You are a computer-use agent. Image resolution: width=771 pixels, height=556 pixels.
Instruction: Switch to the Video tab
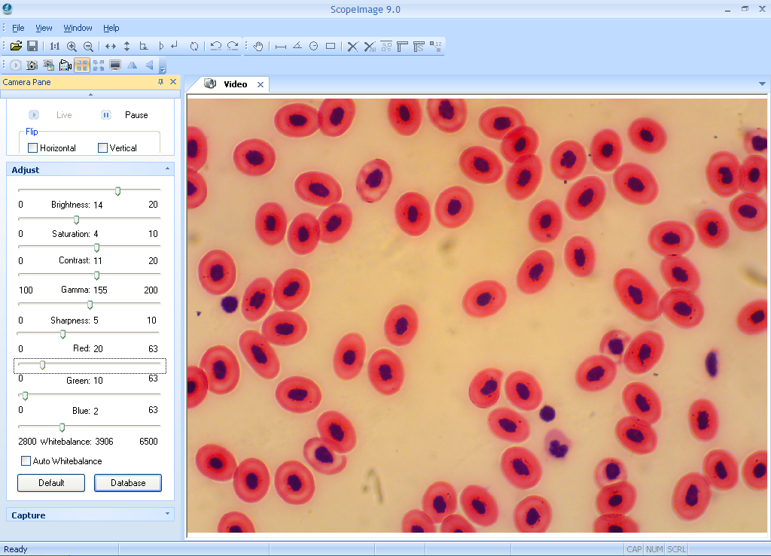pyautogui.click(x=235, y=84)
